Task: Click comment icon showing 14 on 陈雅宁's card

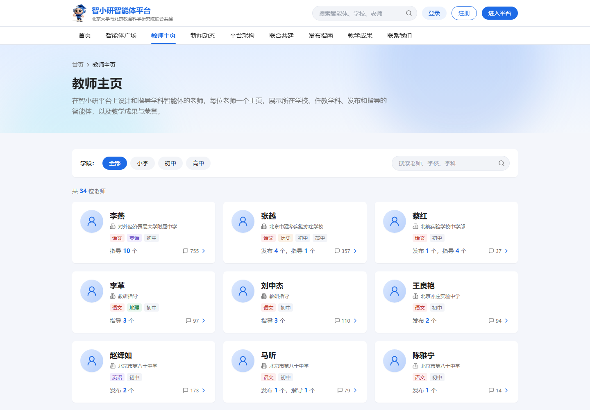Action: (x=491, y=390)
